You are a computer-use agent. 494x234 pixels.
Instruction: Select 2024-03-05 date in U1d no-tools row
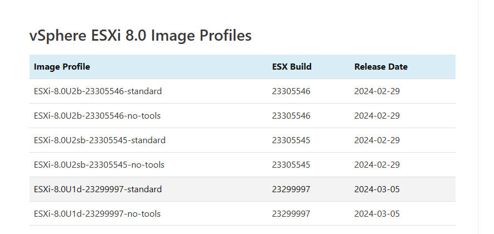tap(377, 214)
